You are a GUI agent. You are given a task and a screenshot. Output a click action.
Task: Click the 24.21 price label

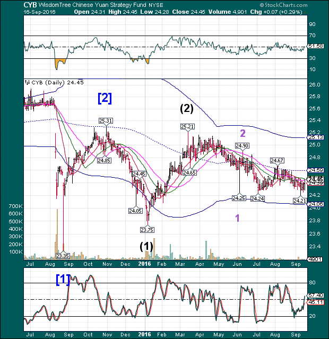300,201
